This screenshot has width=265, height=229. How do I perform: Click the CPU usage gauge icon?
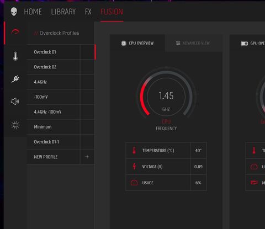[x=134, y=183]
